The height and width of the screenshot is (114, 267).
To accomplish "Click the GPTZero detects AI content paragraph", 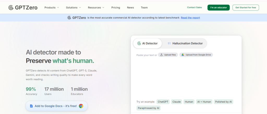I will [62, 75].
